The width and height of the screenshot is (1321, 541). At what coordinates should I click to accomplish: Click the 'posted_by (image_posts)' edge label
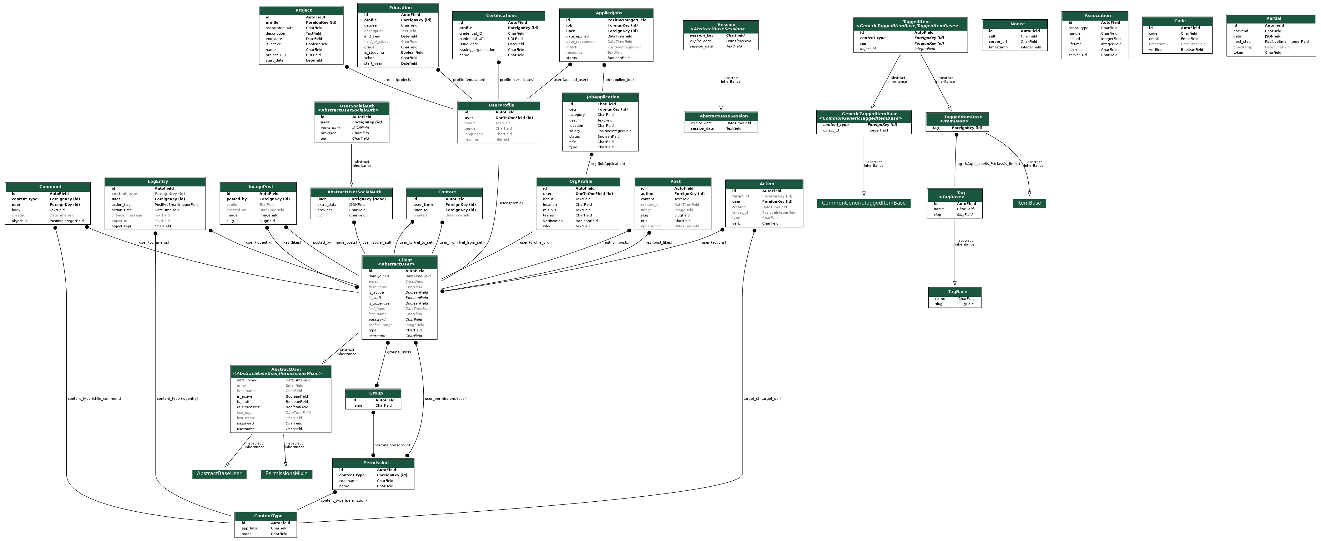click(335, 243)
